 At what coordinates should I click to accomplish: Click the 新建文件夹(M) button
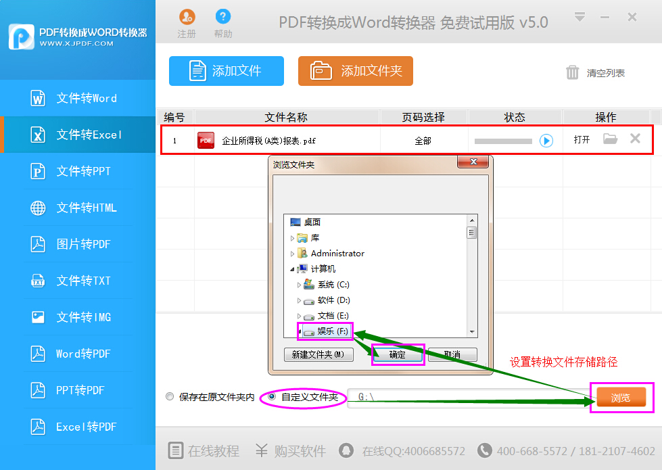point(318,354)
